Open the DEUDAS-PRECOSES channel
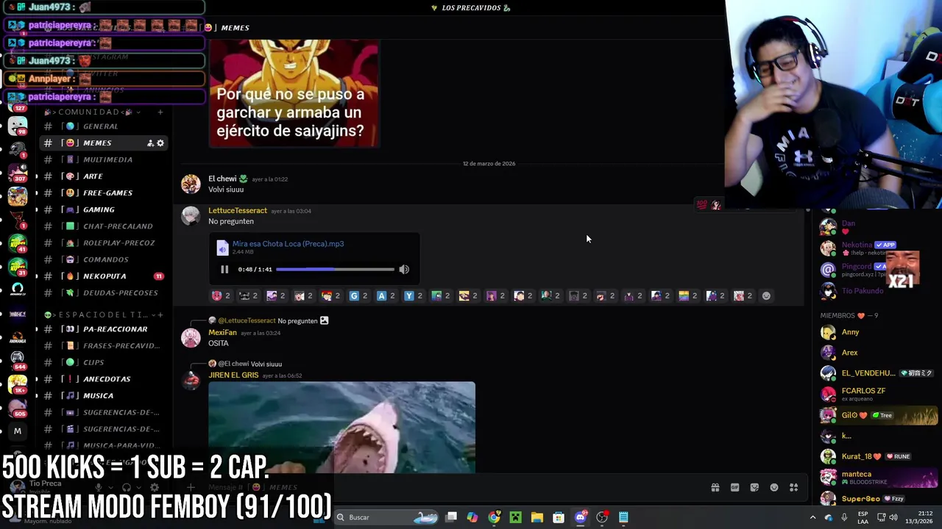This screenshot has width=942, height=529. click(x=104, y=292)
